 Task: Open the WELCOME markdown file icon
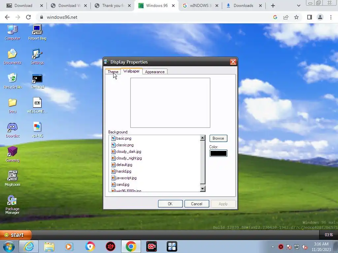pos(37,105)
